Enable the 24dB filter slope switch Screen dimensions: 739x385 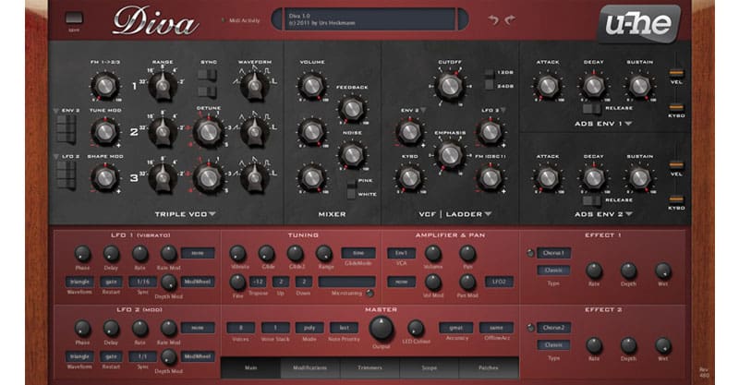(490, 85)
